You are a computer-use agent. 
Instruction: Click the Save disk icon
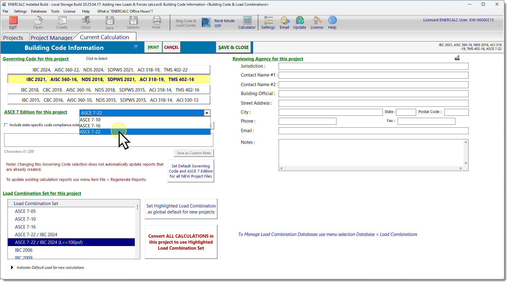(110, 20)
